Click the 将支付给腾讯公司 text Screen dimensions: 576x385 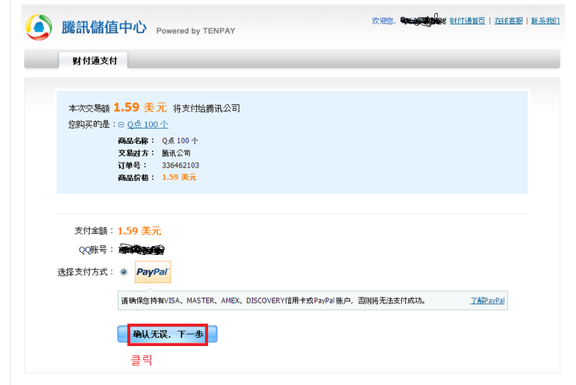pos(206,109)
